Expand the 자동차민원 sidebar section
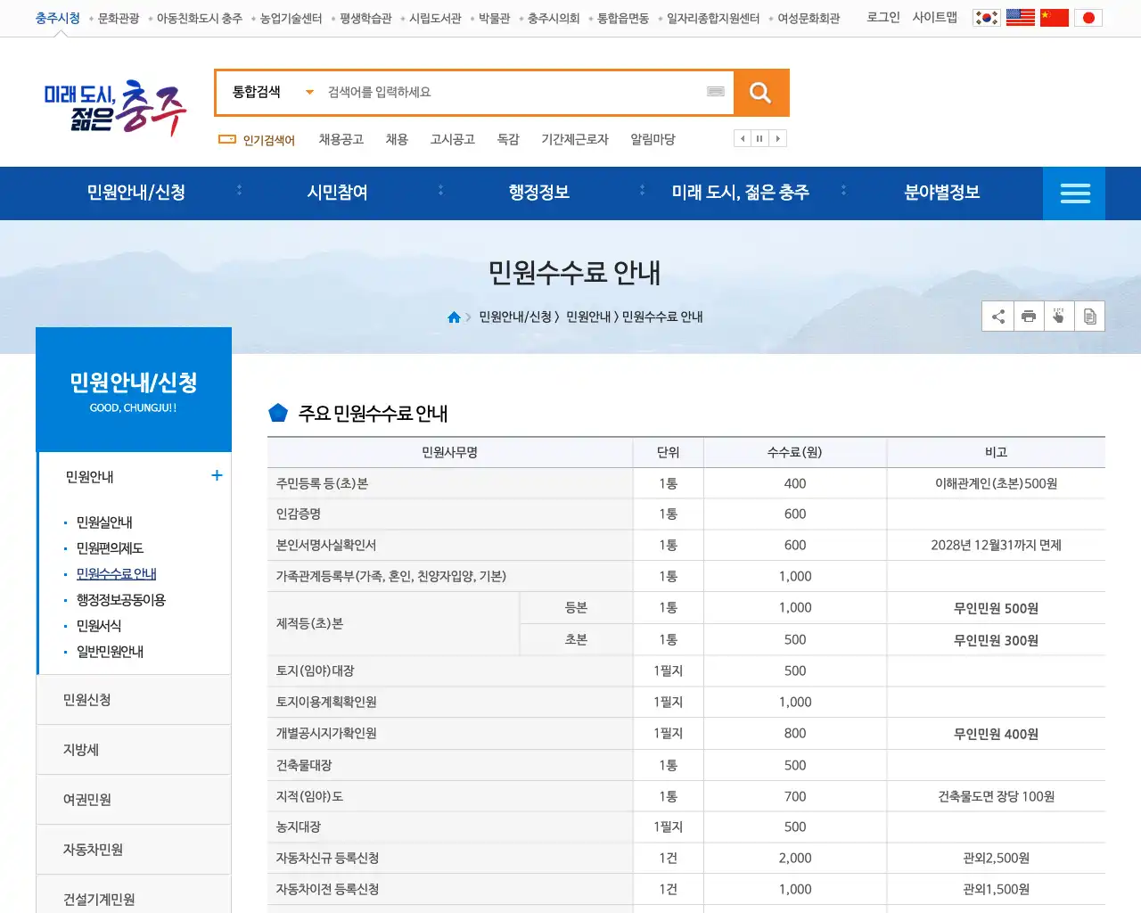This screenshot has width=1141, height=913. [134, 850]
